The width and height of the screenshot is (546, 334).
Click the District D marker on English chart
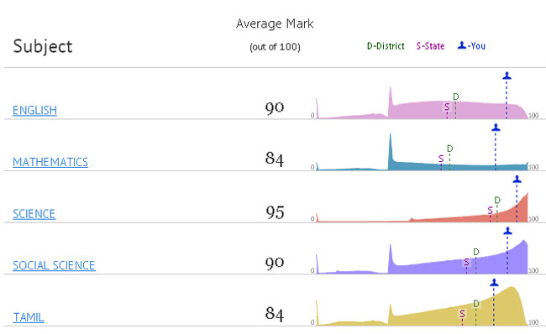coord(456,97)
